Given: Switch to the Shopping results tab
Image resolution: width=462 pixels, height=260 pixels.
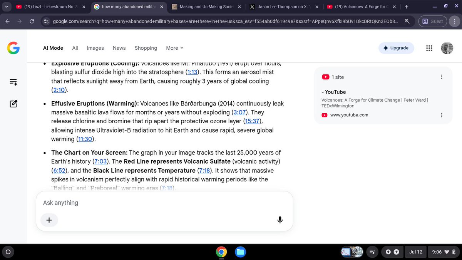Looking at the screenshot, I should (146, 48).
